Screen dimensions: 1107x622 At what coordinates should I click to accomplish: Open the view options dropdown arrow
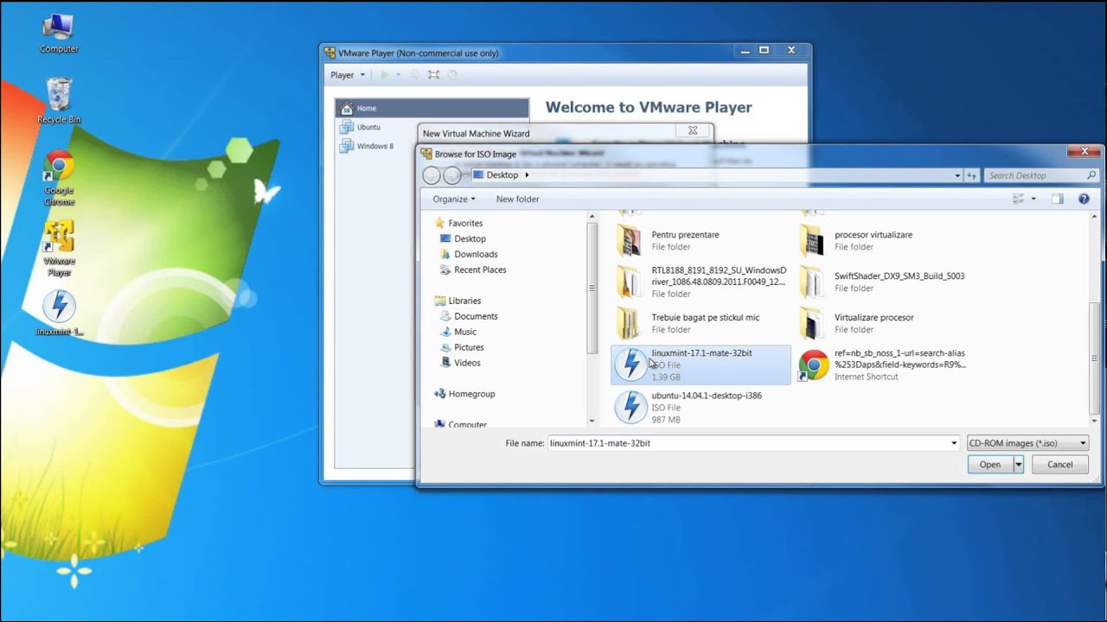pyautogui.click(x=1033, y=200)
